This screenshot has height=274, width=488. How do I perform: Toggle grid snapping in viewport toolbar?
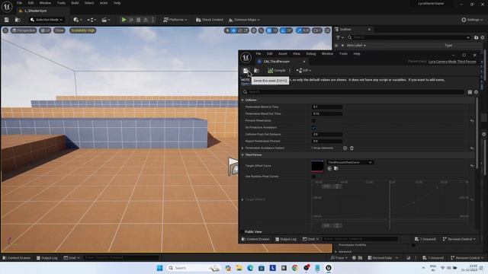coord(269,30)
